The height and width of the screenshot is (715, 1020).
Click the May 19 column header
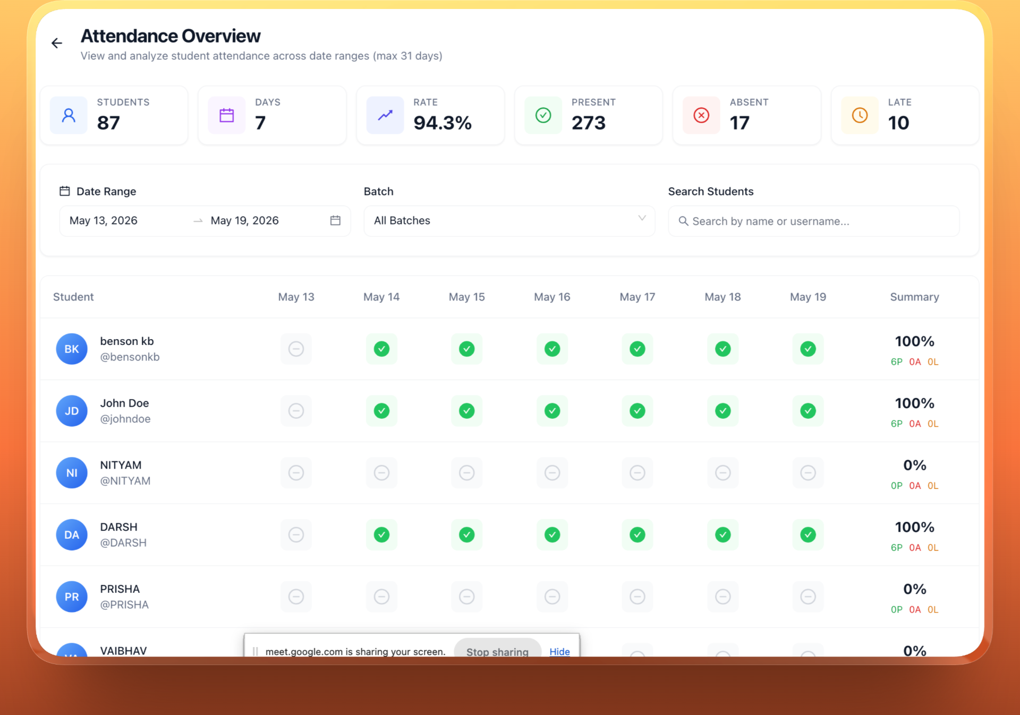(808, 297)
